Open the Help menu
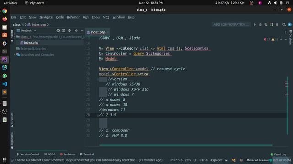293x164 pixels. pos(131,17)
